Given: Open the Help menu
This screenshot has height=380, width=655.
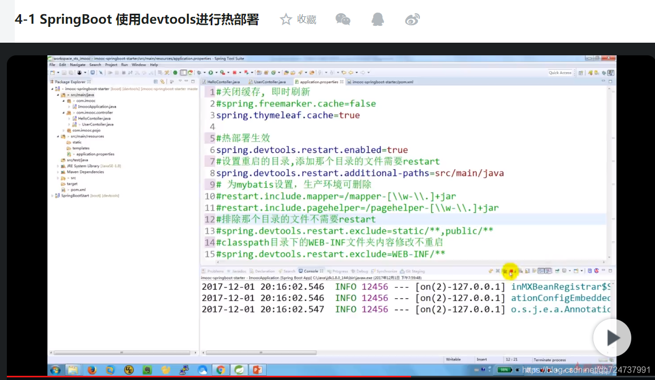Looking at the screenshot, I should click(x=154, y=65).
